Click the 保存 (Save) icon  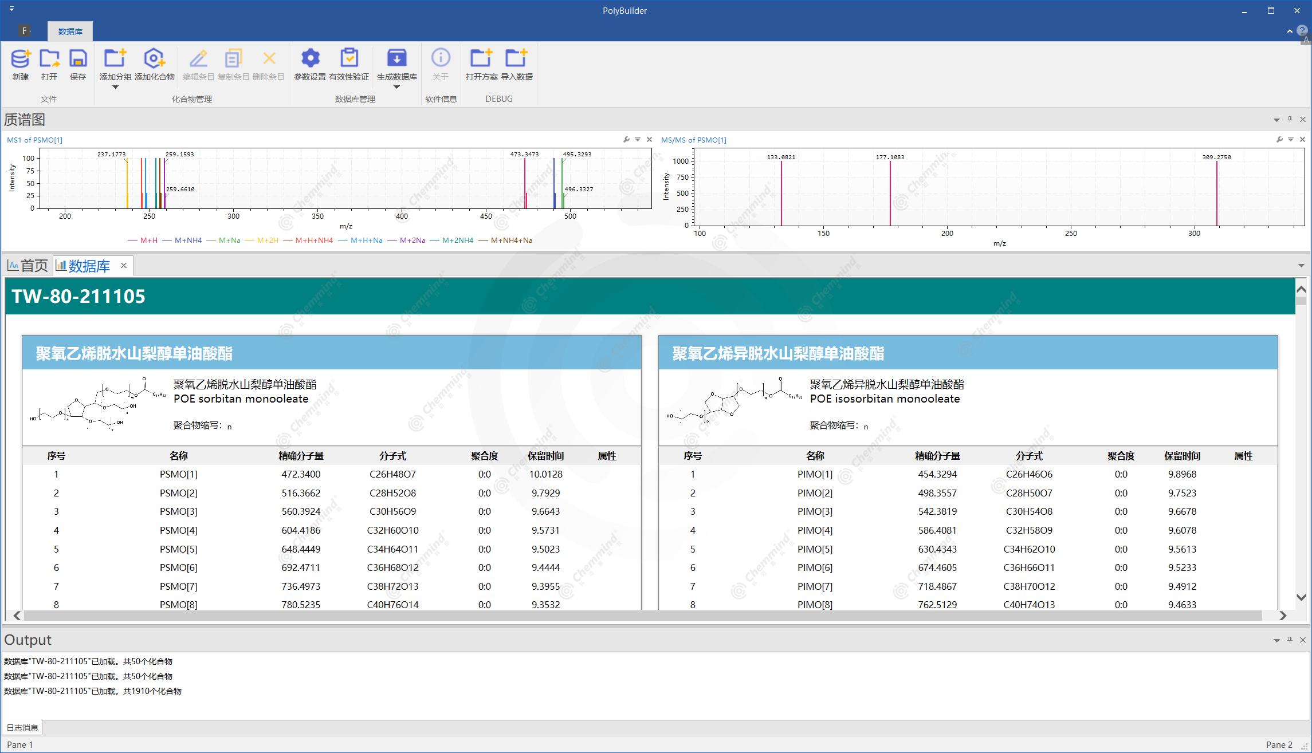click(78, 58)
